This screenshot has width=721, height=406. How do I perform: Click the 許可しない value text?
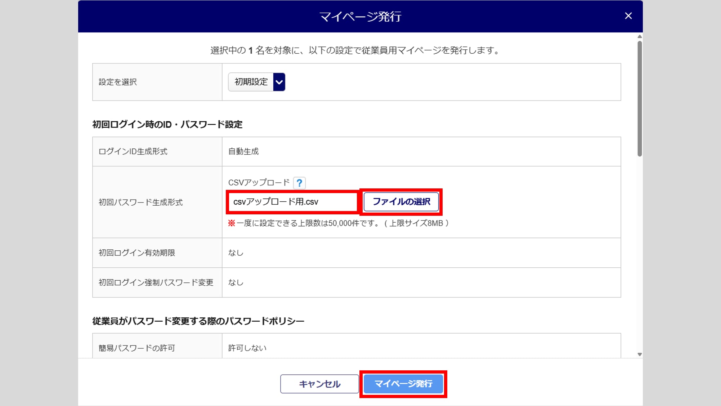pos(247,348)
